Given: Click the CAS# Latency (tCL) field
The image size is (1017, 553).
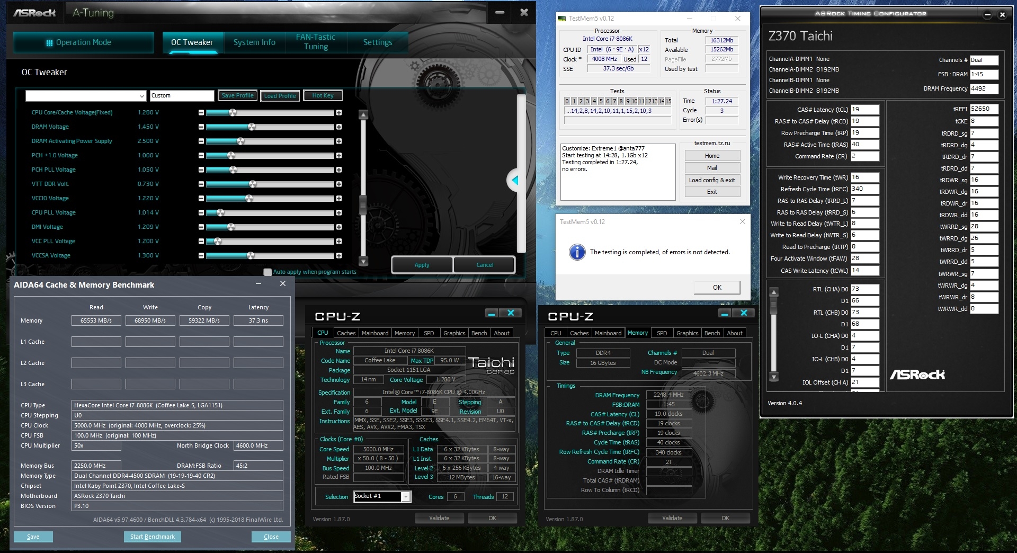Looking at the screenshot, I should [865, 110].
